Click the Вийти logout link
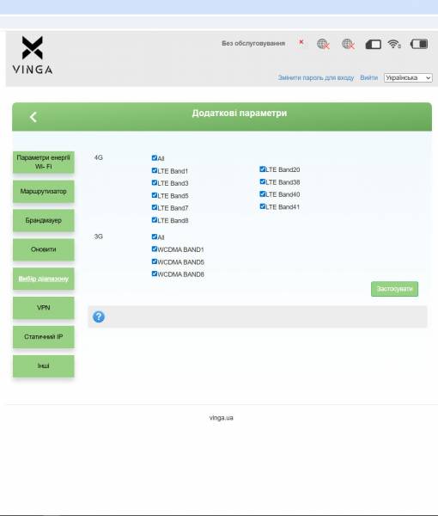Image resolution: width=438 pixels, height=516 pixels. [368, 77]
